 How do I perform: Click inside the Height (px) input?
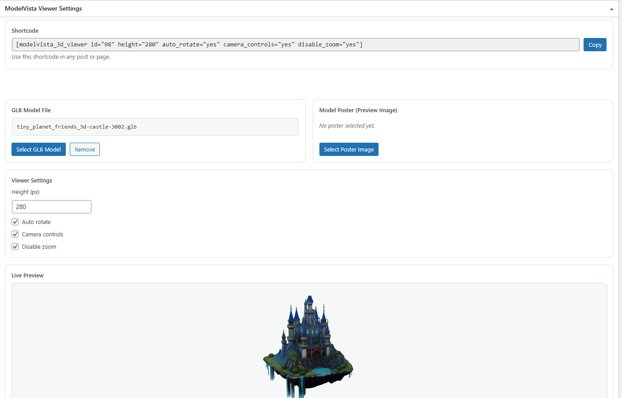(51, 206)
